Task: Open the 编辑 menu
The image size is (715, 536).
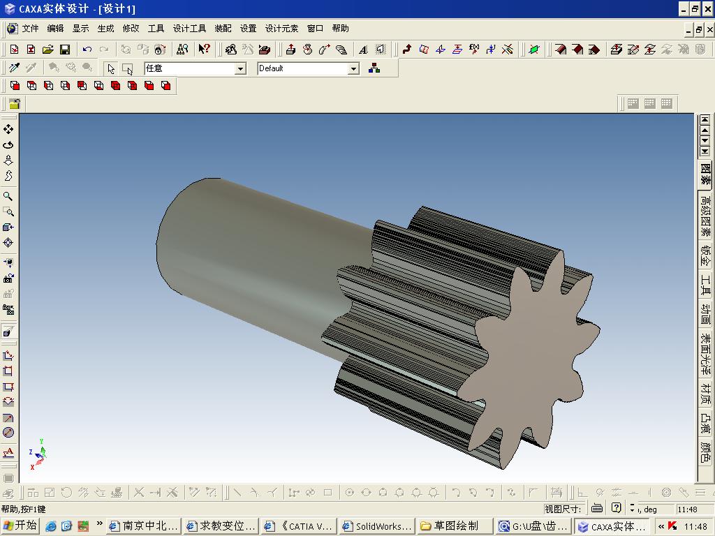Action: [56, 28]
